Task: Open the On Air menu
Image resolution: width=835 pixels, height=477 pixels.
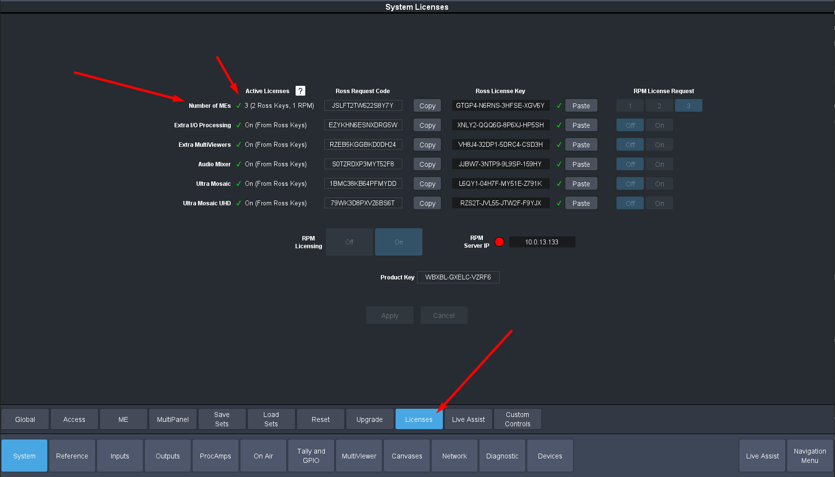Action: click(263, 456)
